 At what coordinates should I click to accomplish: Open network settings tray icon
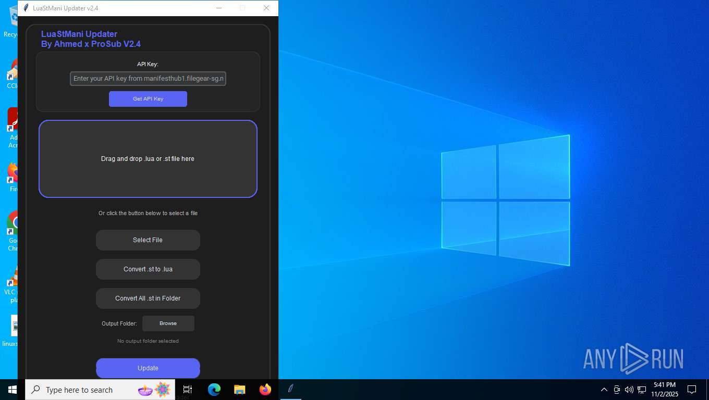pyautogui.click(x=642, y=390)
